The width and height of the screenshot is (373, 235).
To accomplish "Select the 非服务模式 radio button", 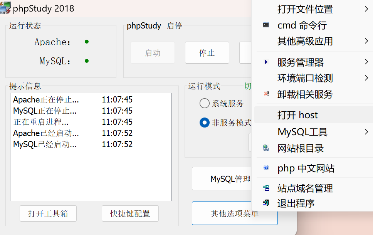I will point(204,123).
